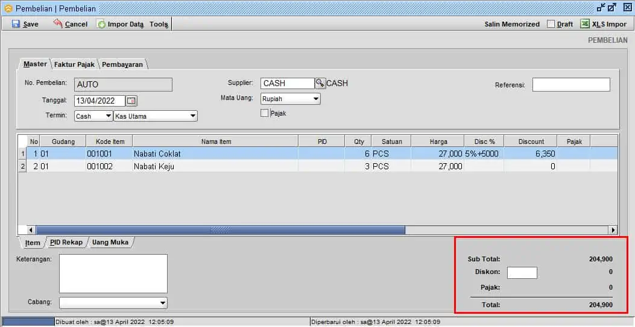Open the Cabang dropdown
Image resolution: width=635 pixels, height=327 pixels.
click(163, 303)
